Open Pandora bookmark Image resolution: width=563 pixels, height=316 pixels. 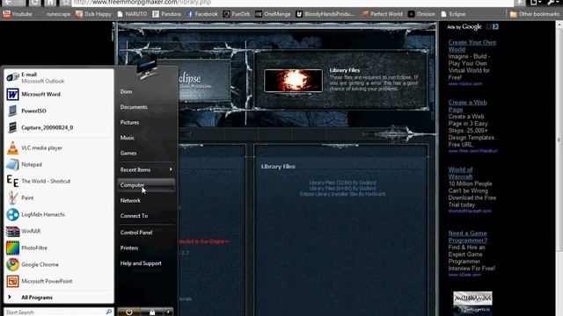[x=166, y=14]
